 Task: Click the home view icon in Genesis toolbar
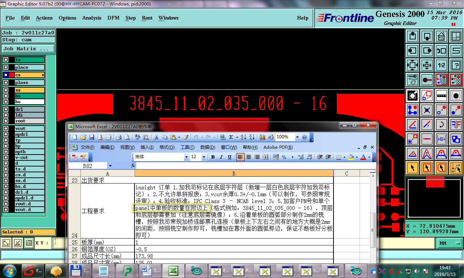coord(441,36)
